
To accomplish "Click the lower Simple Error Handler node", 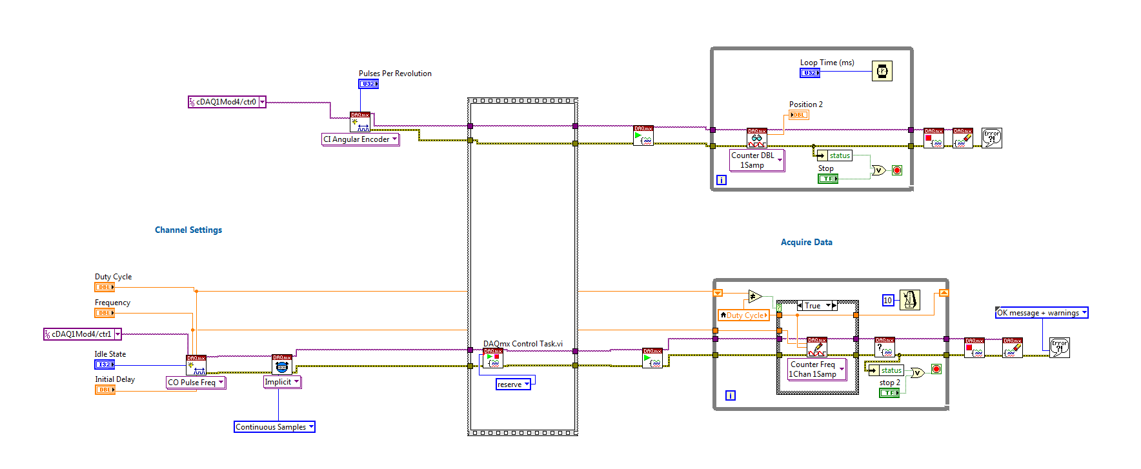I will (1059, 348).
